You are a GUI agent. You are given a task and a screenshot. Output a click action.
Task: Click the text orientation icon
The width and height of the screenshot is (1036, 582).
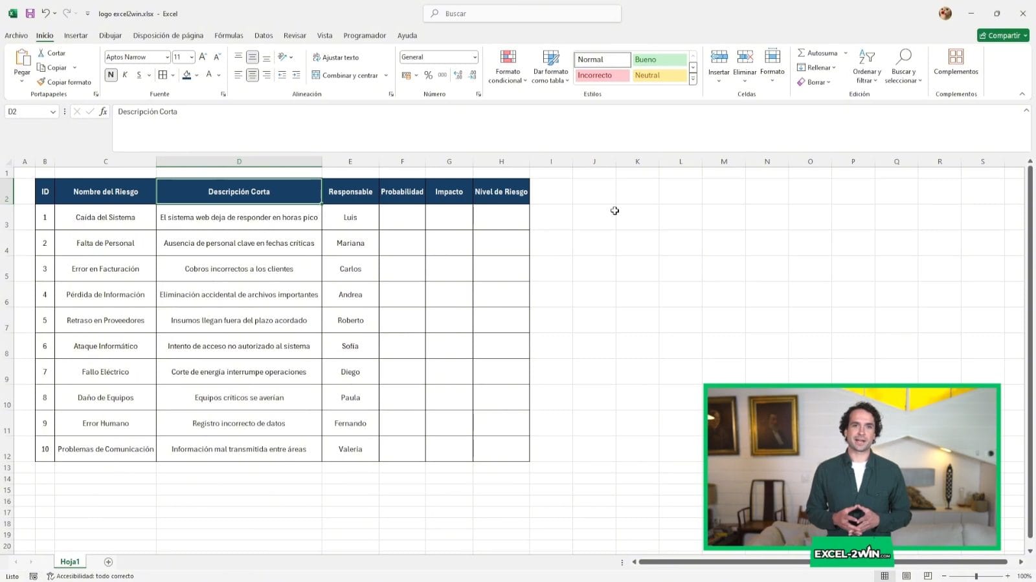coord(282,57)
